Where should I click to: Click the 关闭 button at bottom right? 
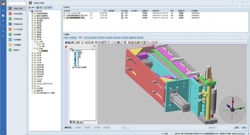(244, 128)
